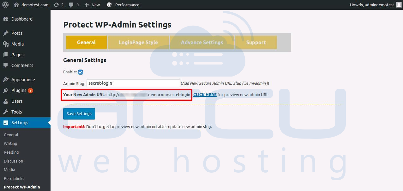
Task: Click the "Important!:" warning text
Action: pyautogui.click(x=74, y=126)
